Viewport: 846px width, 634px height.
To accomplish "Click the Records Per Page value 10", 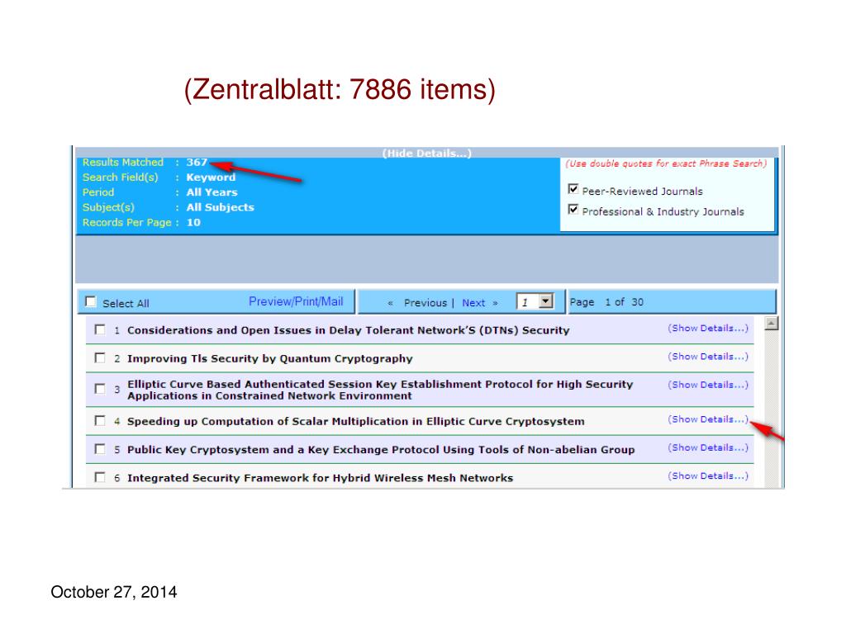I will [x=193, y=222].
